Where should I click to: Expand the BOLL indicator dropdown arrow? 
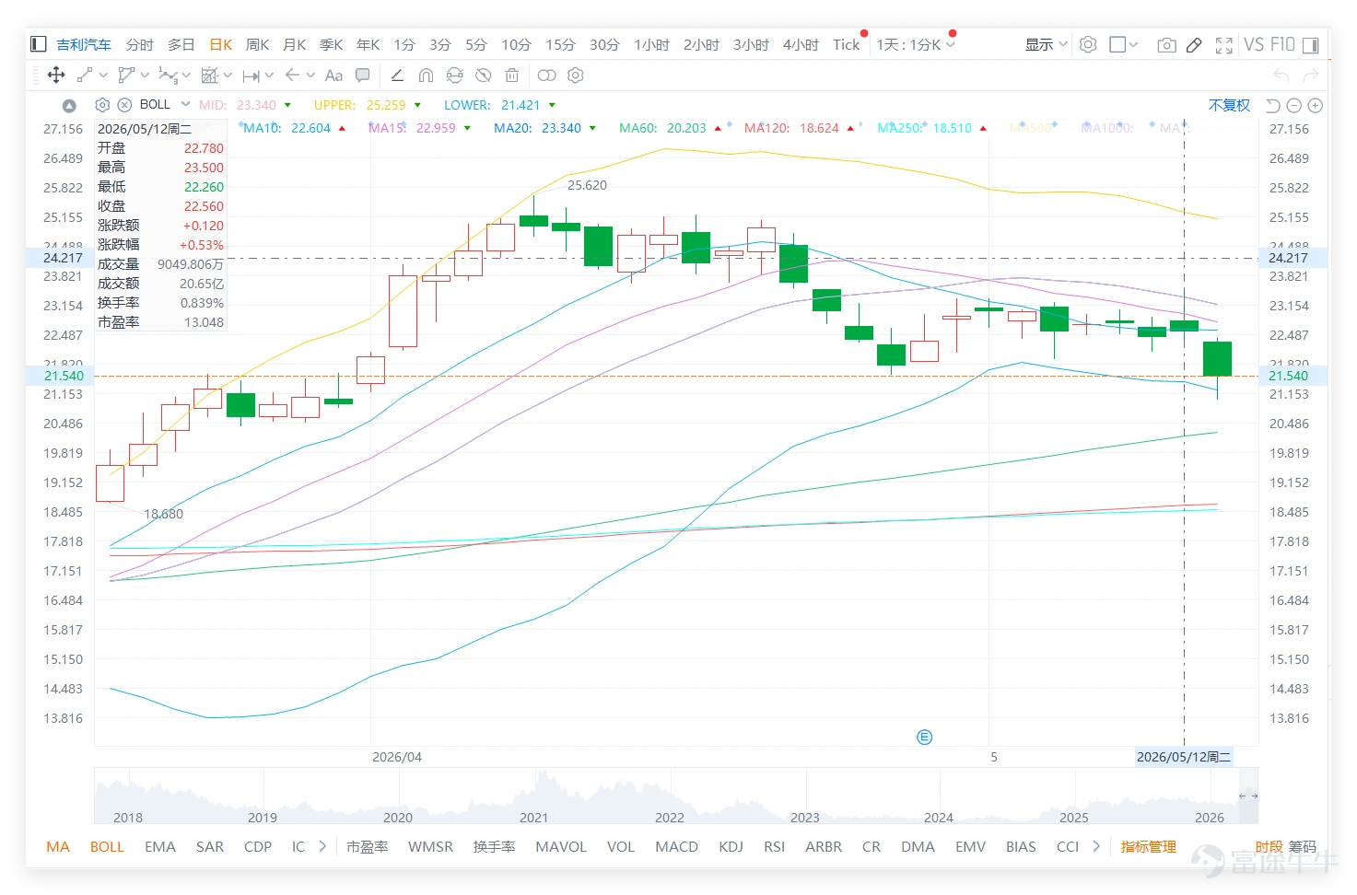[x=185, y=104]
